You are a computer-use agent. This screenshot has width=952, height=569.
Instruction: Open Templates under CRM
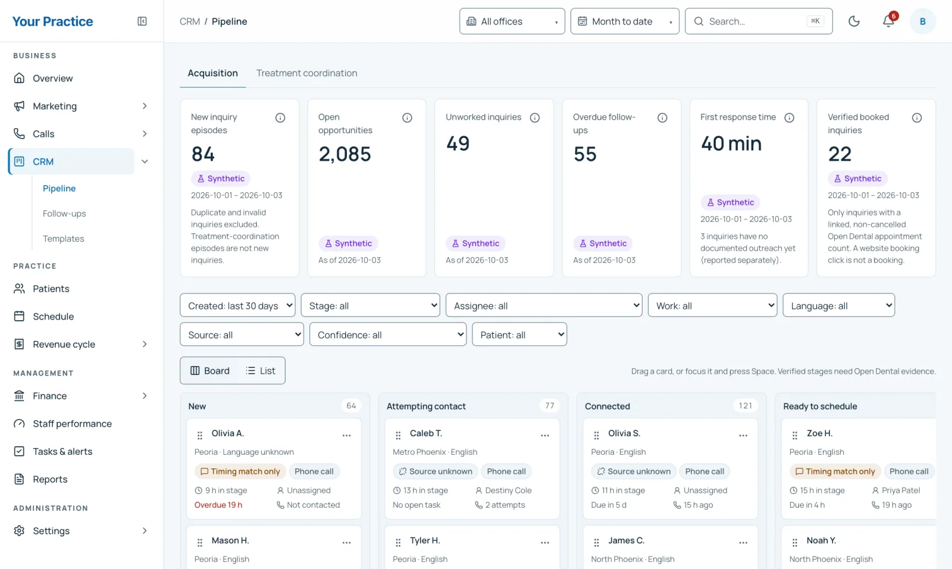pos(64,239)
